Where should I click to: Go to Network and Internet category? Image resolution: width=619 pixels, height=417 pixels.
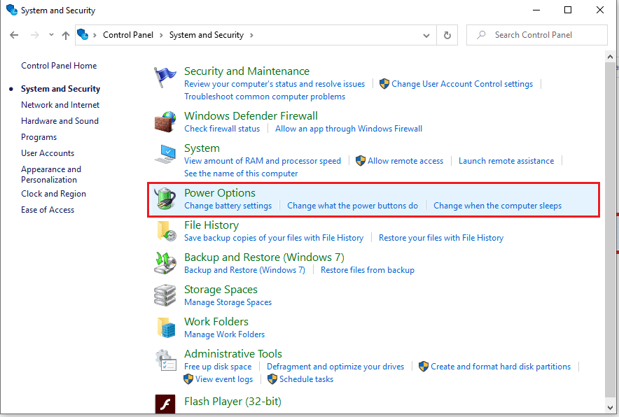[x=60, y=105]
